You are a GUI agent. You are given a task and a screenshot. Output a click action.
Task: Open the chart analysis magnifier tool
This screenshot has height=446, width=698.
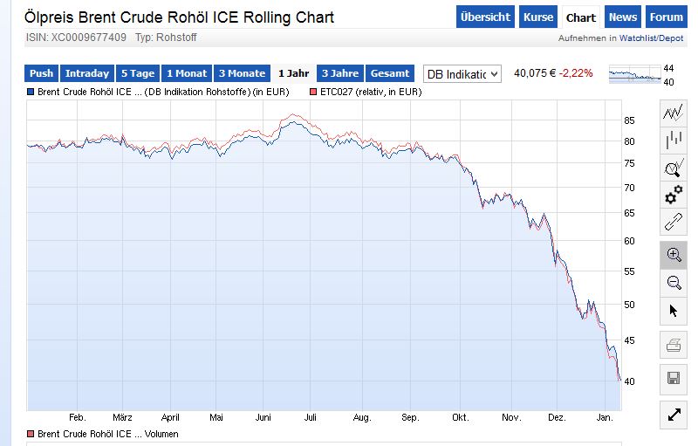(x=673, y=168)
